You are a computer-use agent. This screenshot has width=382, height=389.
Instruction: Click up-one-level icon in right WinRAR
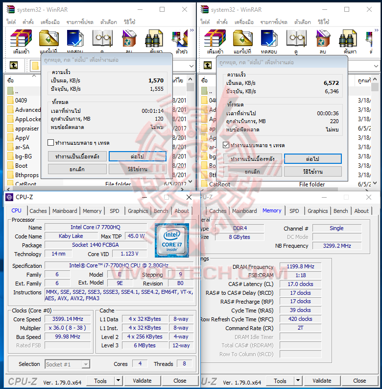(208, 66)
